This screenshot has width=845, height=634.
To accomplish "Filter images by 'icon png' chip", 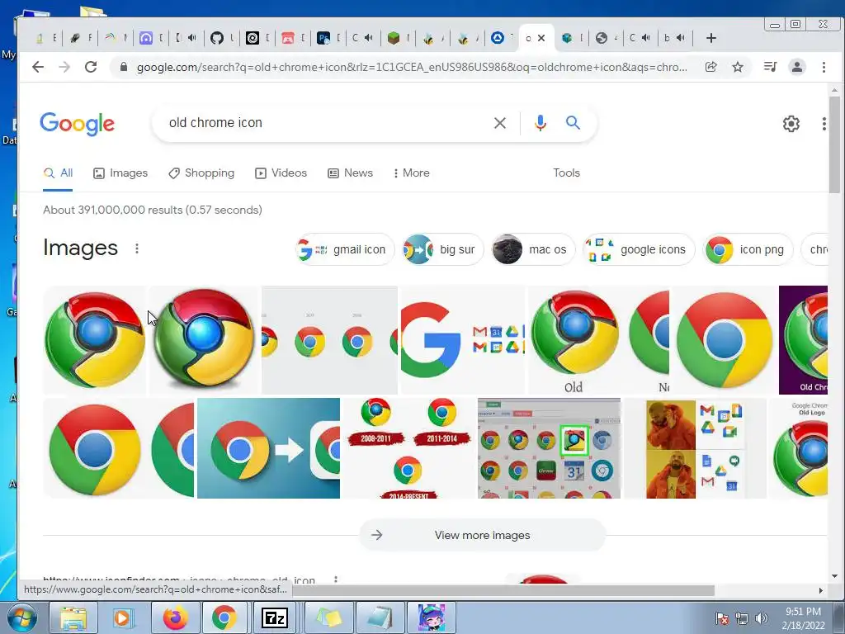I will (748, 249).
